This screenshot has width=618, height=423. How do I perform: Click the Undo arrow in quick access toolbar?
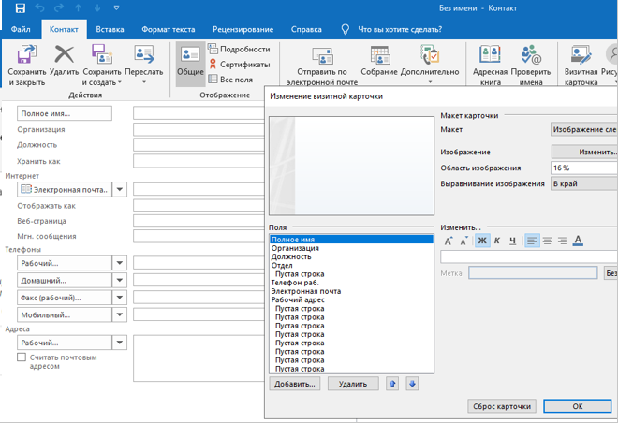pyautogui.click(x=39, y=8)
